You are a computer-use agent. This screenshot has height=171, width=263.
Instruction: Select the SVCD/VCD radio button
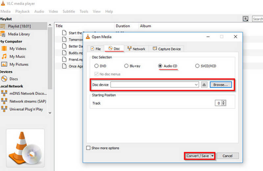coord(197,66)
